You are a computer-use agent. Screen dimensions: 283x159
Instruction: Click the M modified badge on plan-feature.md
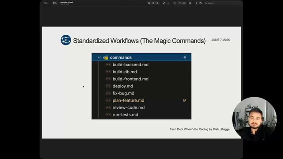point(185,100)
